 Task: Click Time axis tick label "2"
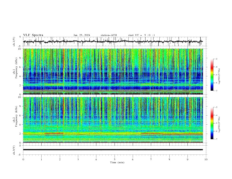(x=60, y=159)
